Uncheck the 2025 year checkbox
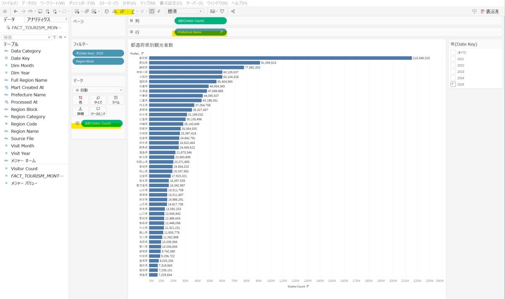This screenshot has height=299, width=505. pyautogui.click(x=453, y=84)
